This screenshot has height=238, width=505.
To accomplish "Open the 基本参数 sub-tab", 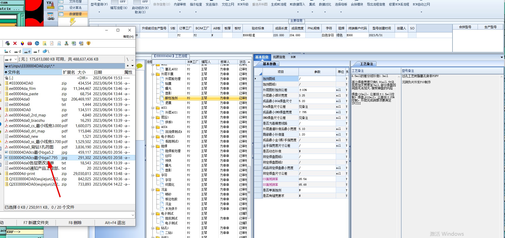I will pyautogui.click(x=269, y=64).
